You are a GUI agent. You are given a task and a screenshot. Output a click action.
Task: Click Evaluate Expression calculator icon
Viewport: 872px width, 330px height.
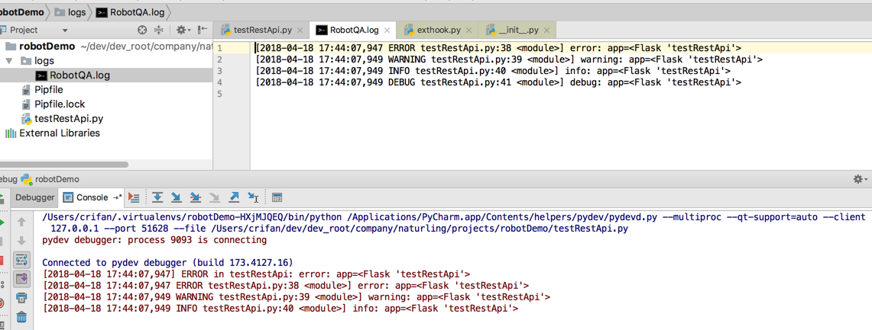tap(277, 197)
